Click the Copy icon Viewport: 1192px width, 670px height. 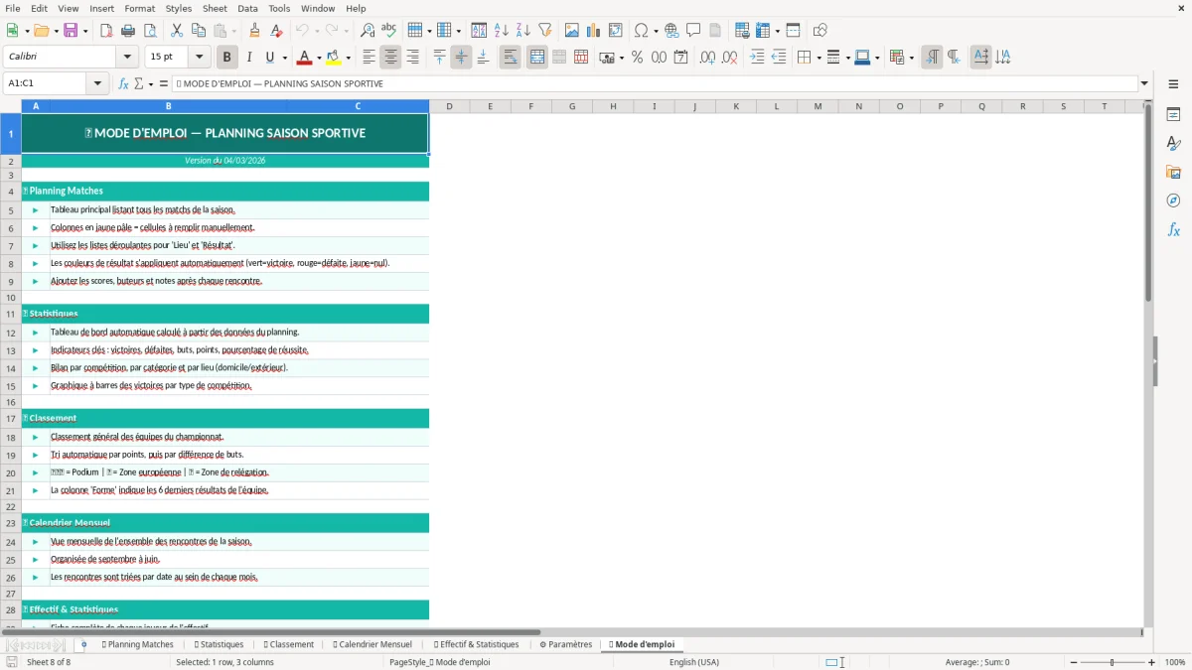coord(199,31)
